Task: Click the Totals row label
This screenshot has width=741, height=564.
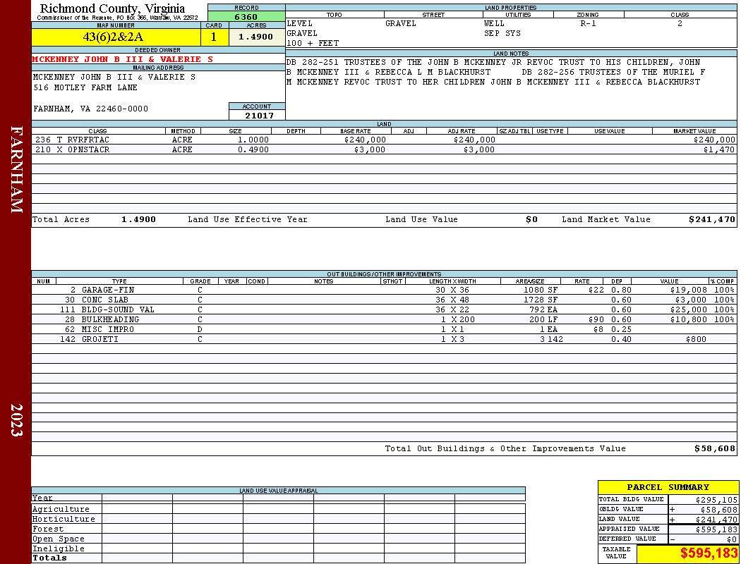Action: (49, 558)
